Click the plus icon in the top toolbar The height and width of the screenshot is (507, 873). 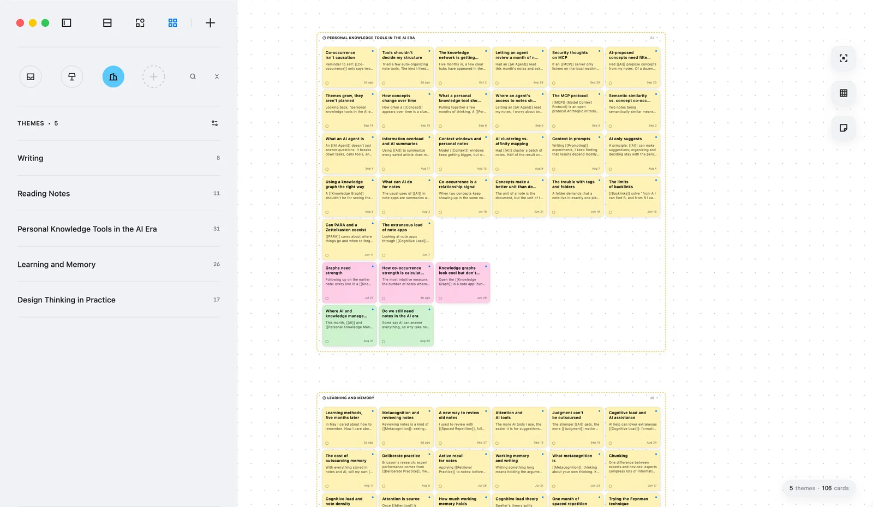point(210,23)
